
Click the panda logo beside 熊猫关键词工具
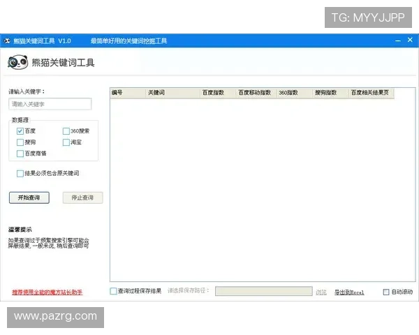click(17, 62)
